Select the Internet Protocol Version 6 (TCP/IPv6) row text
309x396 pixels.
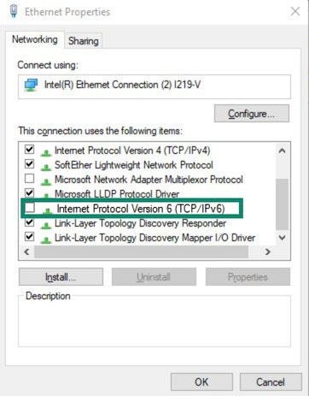click(141, 209)
